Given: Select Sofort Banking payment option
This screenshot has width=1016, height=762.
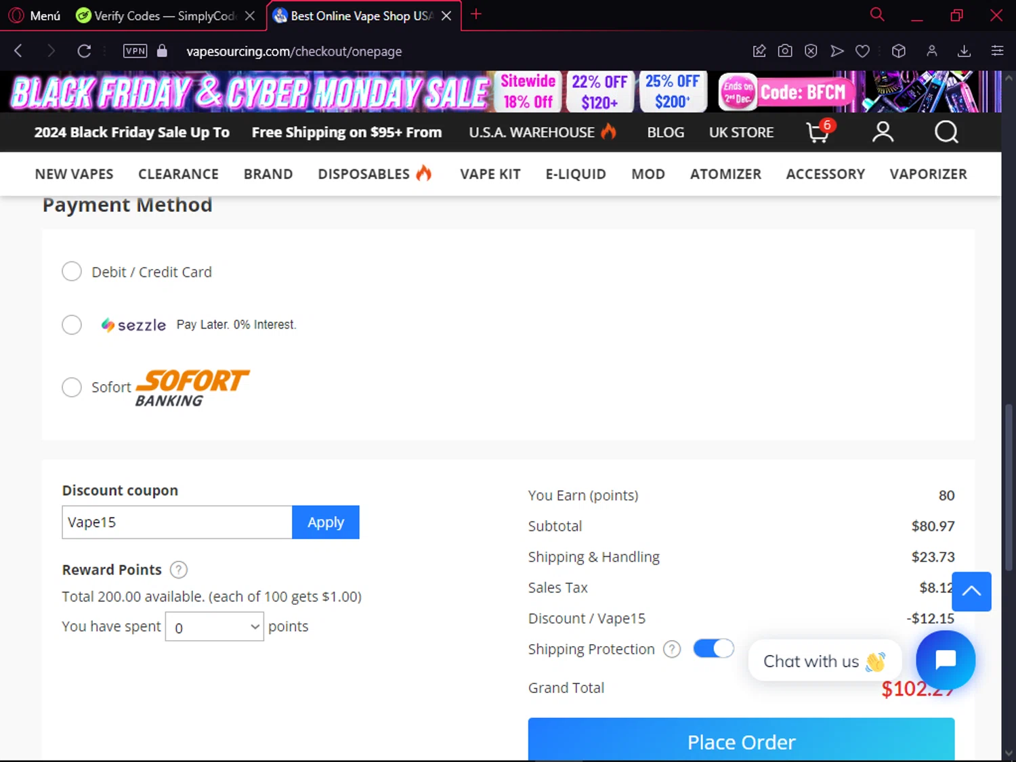Looking at the screenshot, I should point(72,387).
